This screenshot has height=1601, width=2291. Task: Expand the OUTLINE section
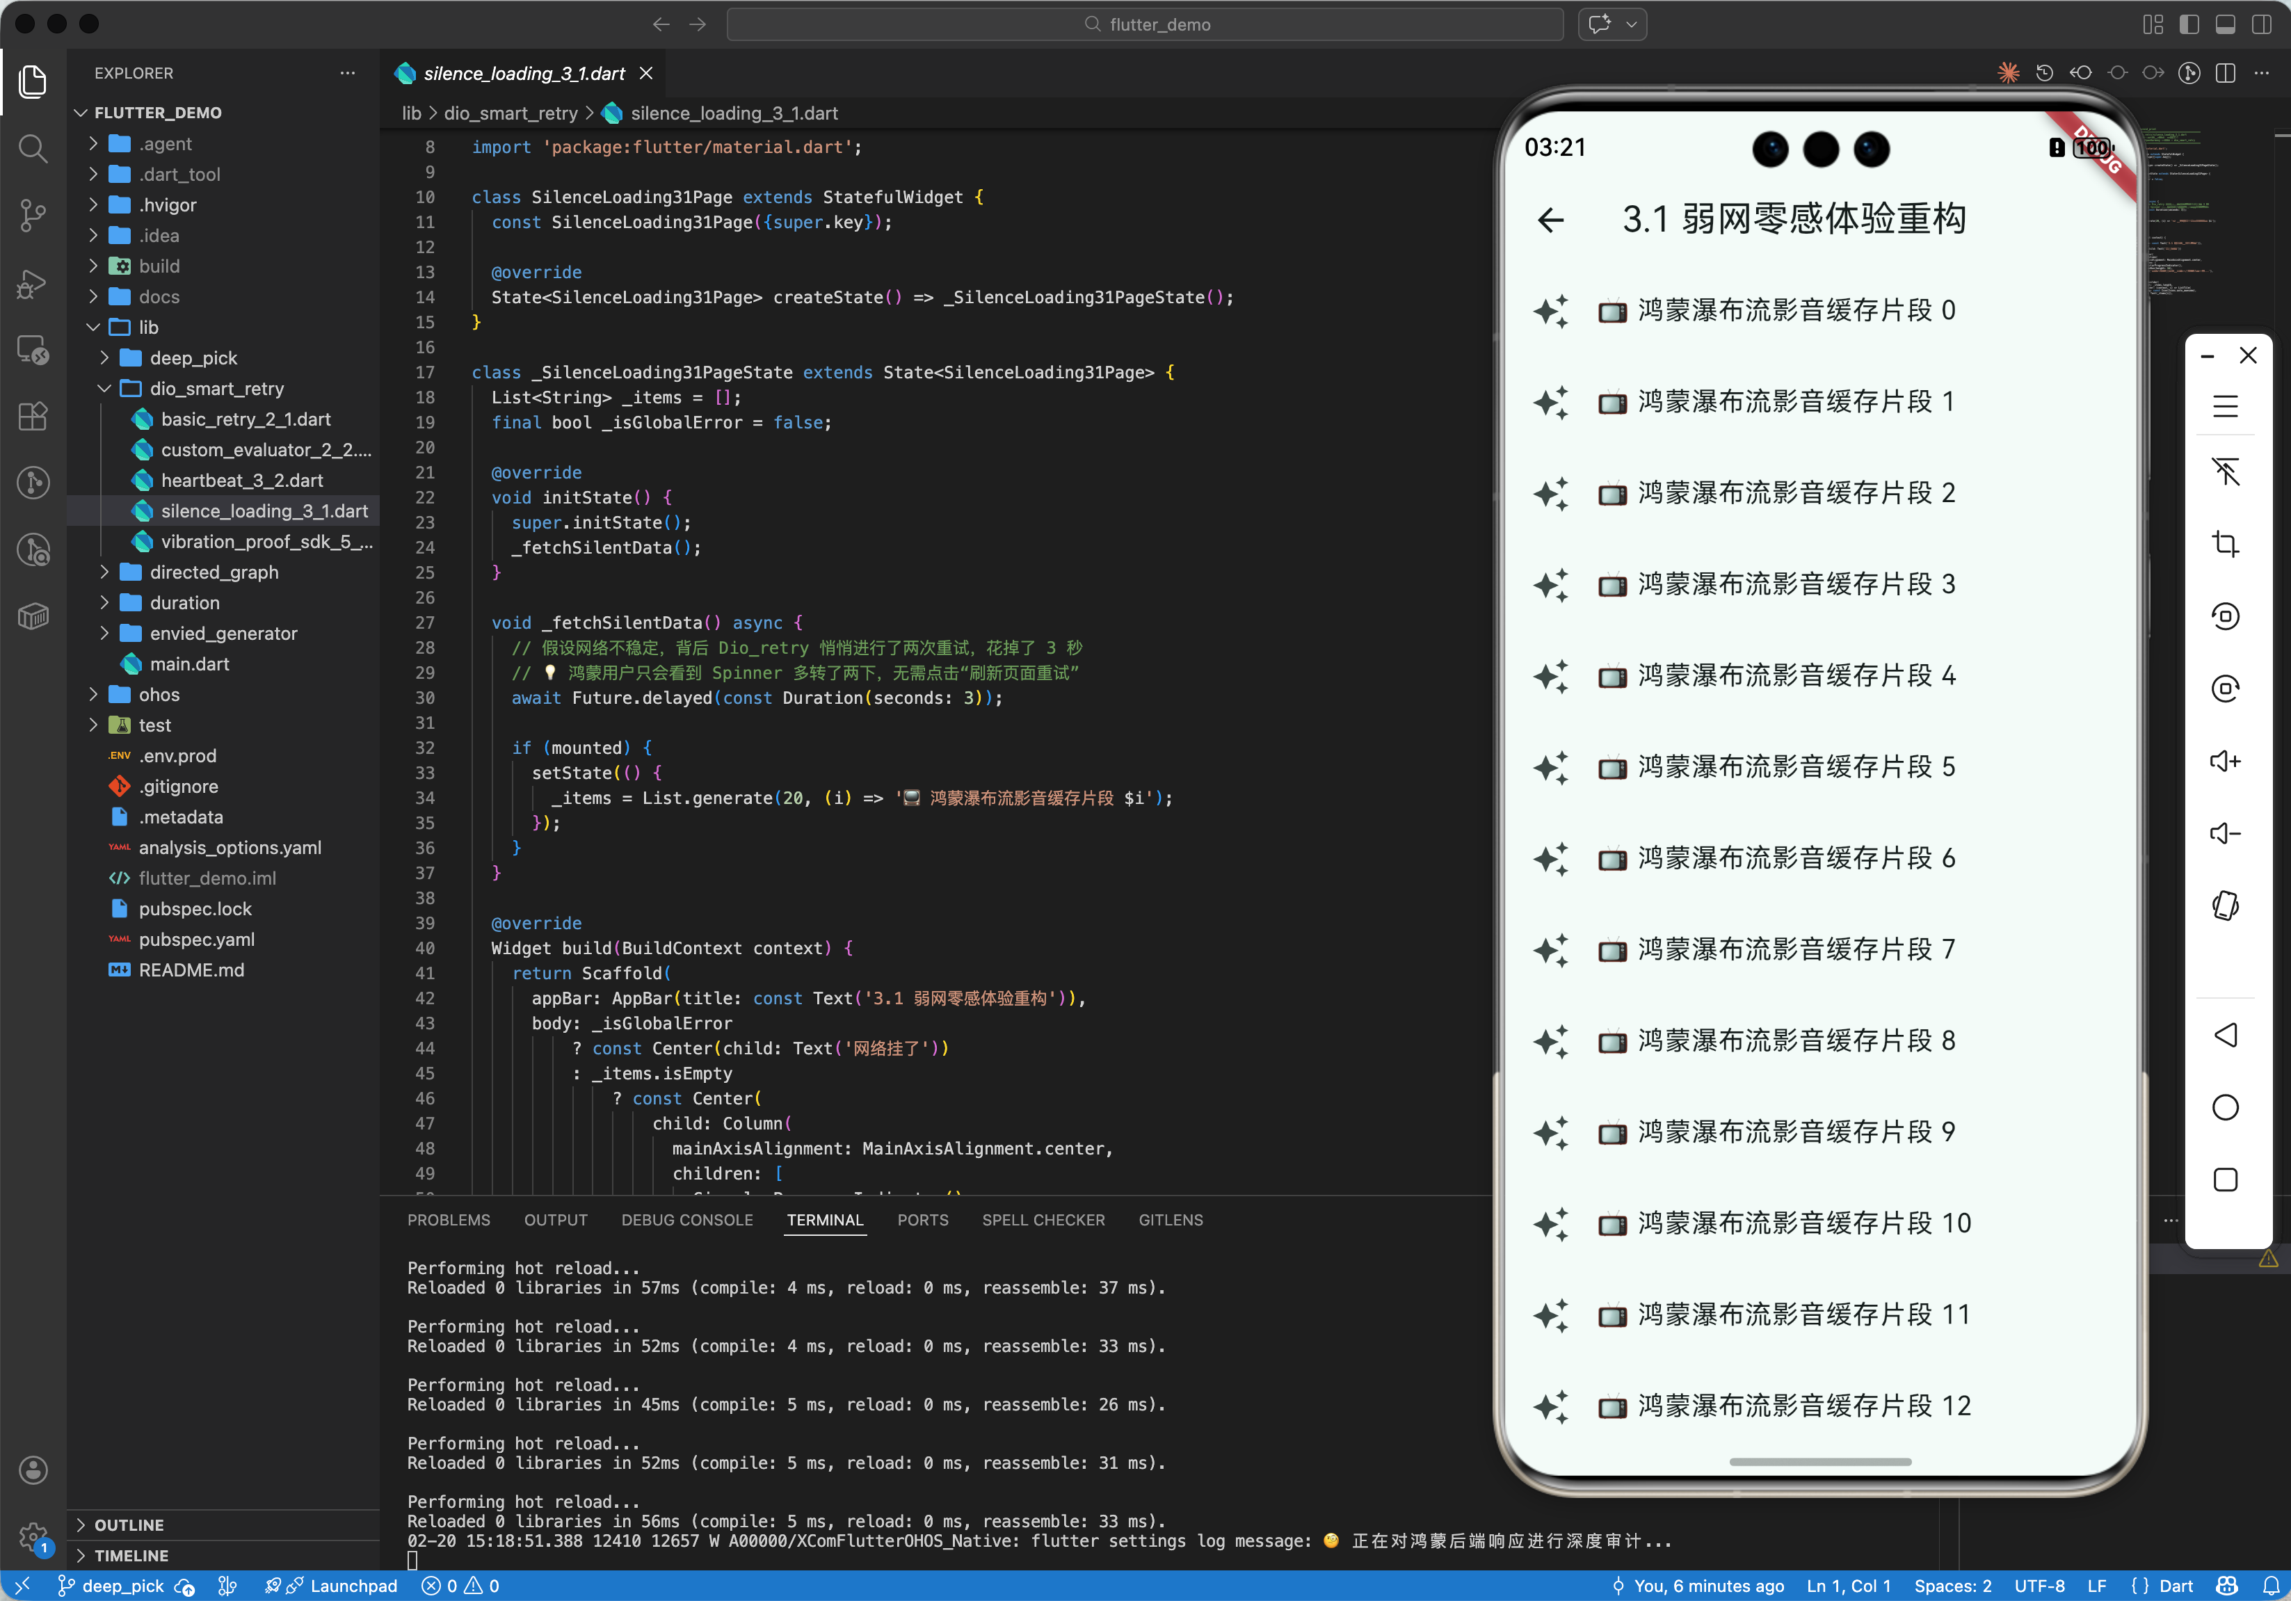pyautogui.click(x=129, y=1524)
